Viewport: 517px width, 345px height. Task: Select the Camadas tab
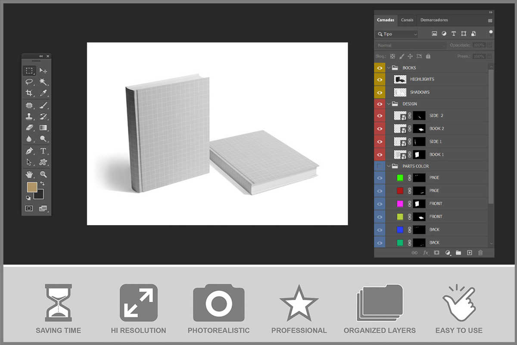point(386,20)
